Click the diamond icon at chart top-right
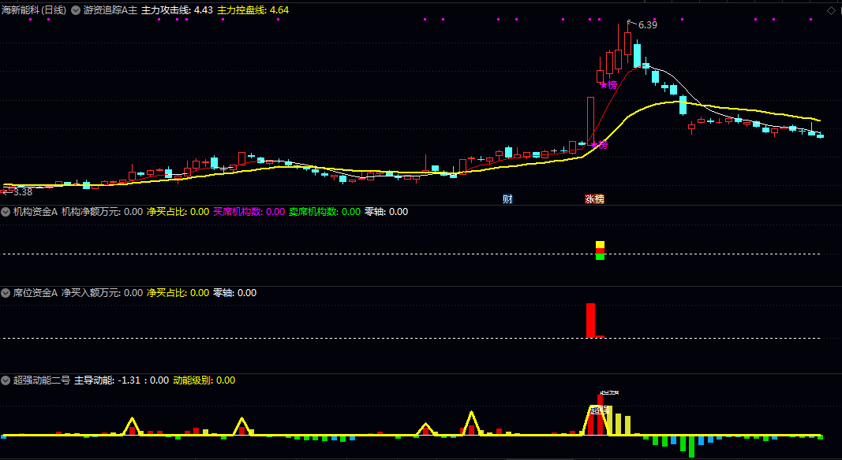Viewport: 842px width, 460px height. [x=831, y=11]
